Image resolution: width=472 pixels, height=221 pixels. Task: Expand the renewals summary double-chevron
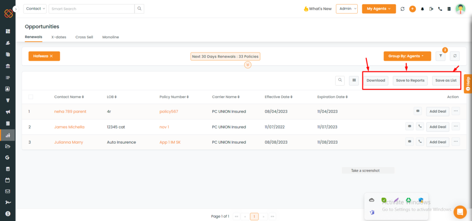(x=248, y=64)
